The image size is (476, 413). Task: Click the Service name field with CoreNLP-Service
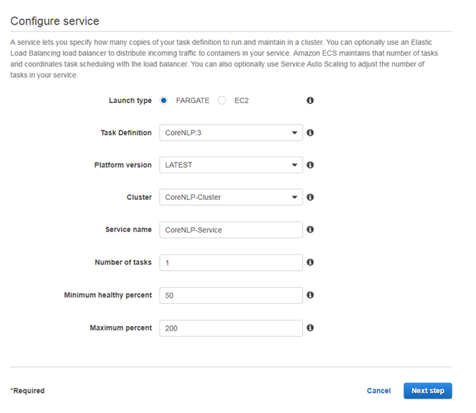tap(231, 230)
